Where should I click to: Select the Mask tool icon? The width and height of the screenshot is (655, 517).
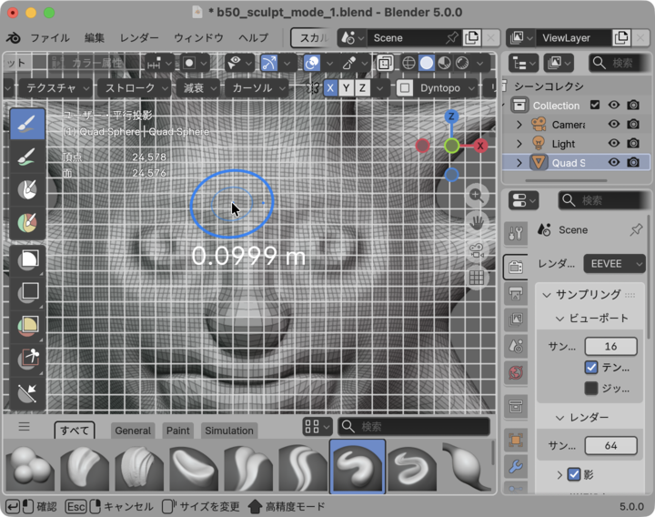click(27, 189)
